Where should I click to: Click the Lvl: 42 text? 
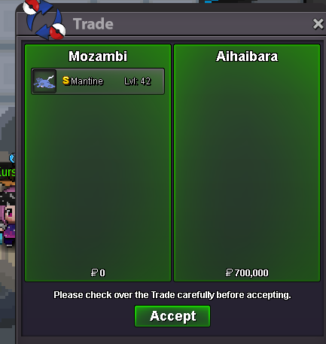(138, 81)
